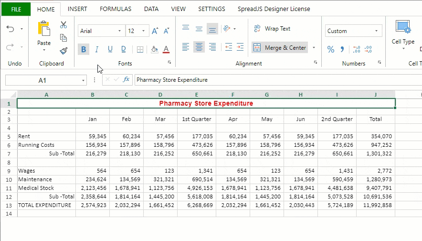Viewport: 422px width, 241px height.
Task: Click the 11,992,858 total cell
Action: coord(376,205)
